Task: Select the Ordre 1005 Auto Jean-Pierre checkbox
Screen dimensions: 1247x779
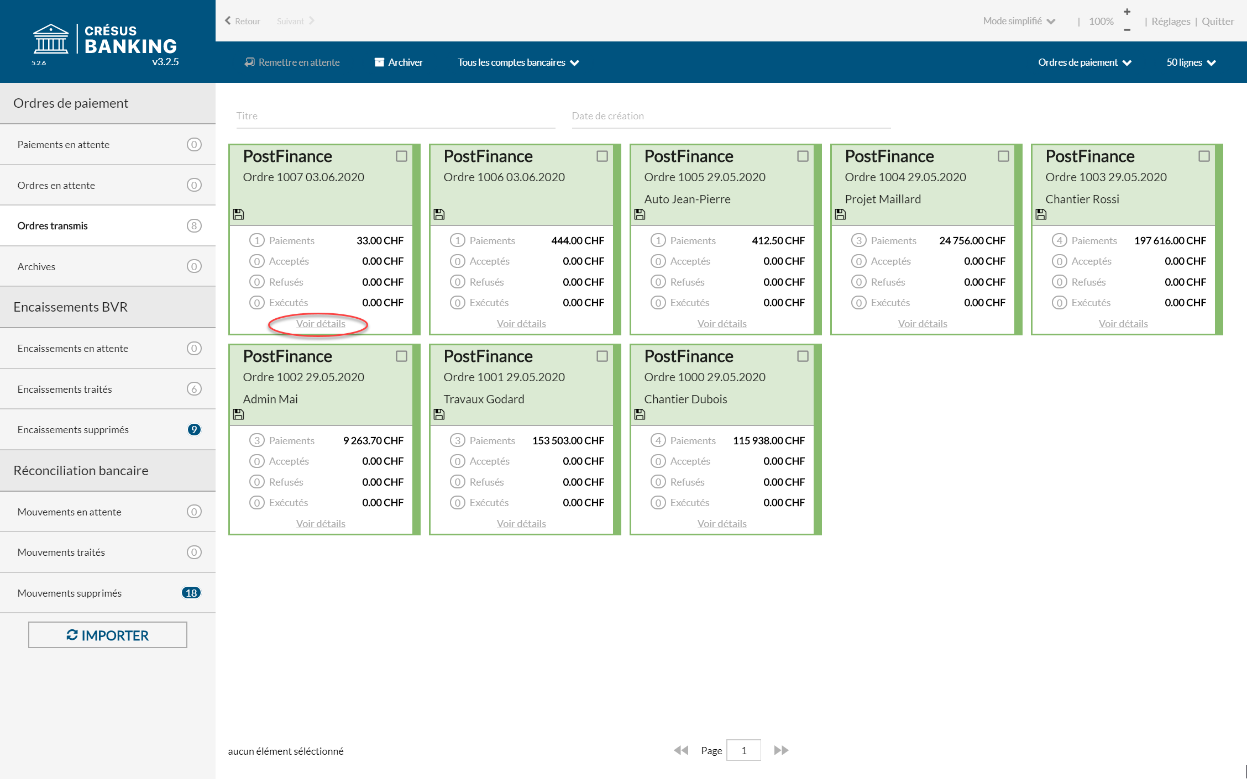Action: click(803, 156)
